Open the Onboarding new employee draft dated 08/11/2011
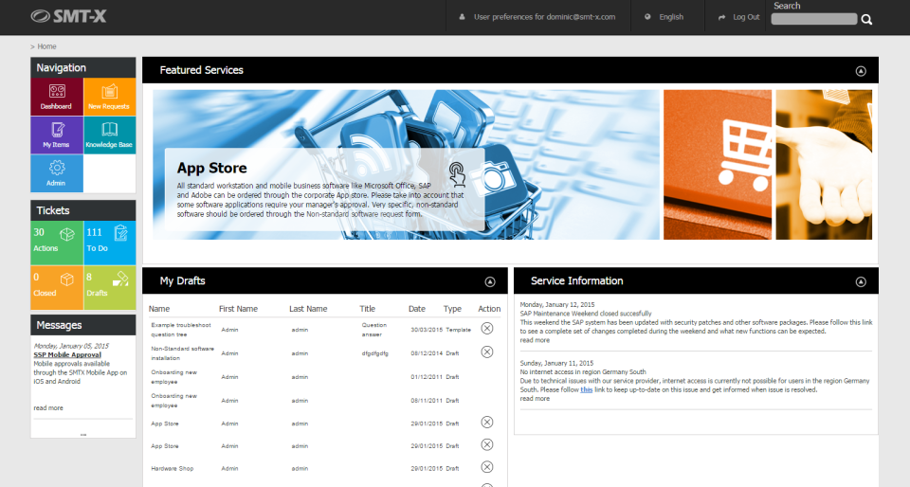Image resolution: width=910 pixels, height=487 pixels. [174, 401]
